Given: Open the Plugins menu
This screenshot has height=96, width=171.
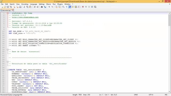Looking at the screenshot, I should click(60, 4).
